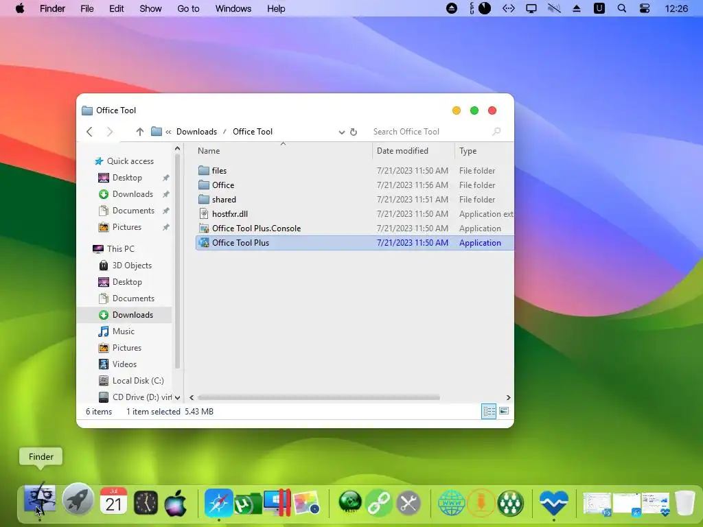
Task: Select the hostfxr.dll file
Action: [x=354, y=214]
